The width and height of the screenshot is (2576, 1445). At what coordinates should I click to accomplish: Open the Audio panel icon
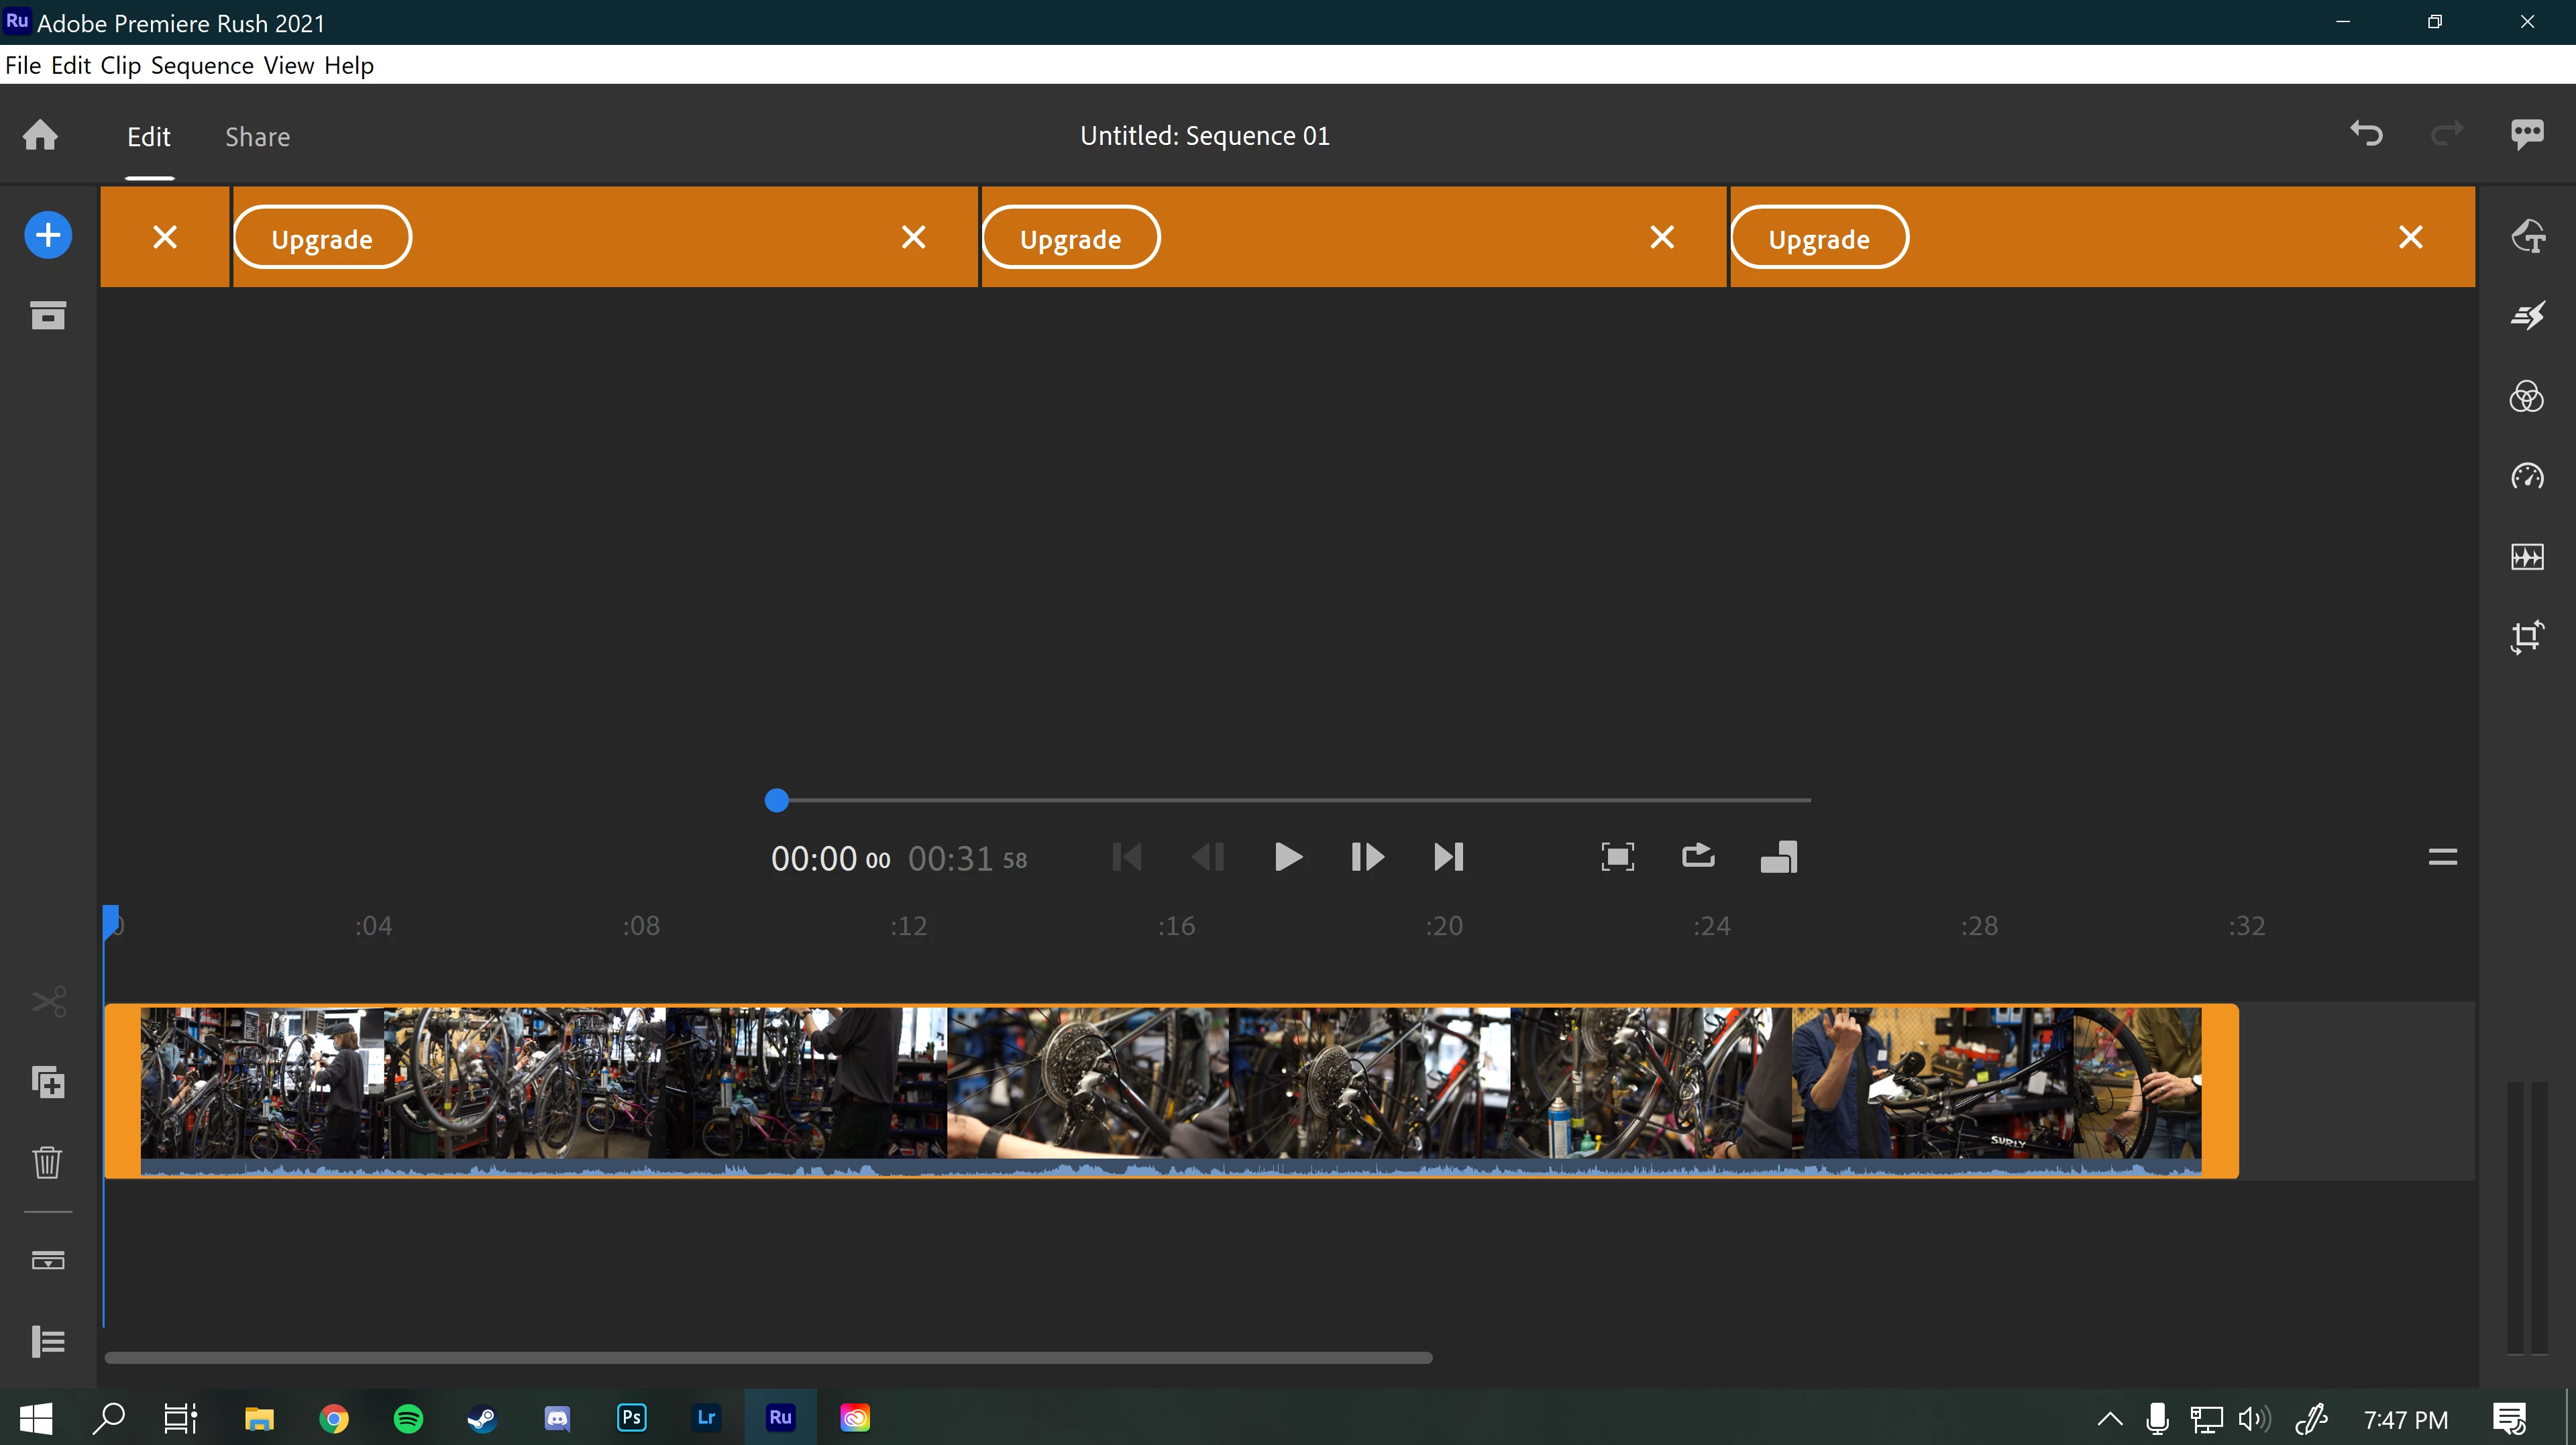2526,557
